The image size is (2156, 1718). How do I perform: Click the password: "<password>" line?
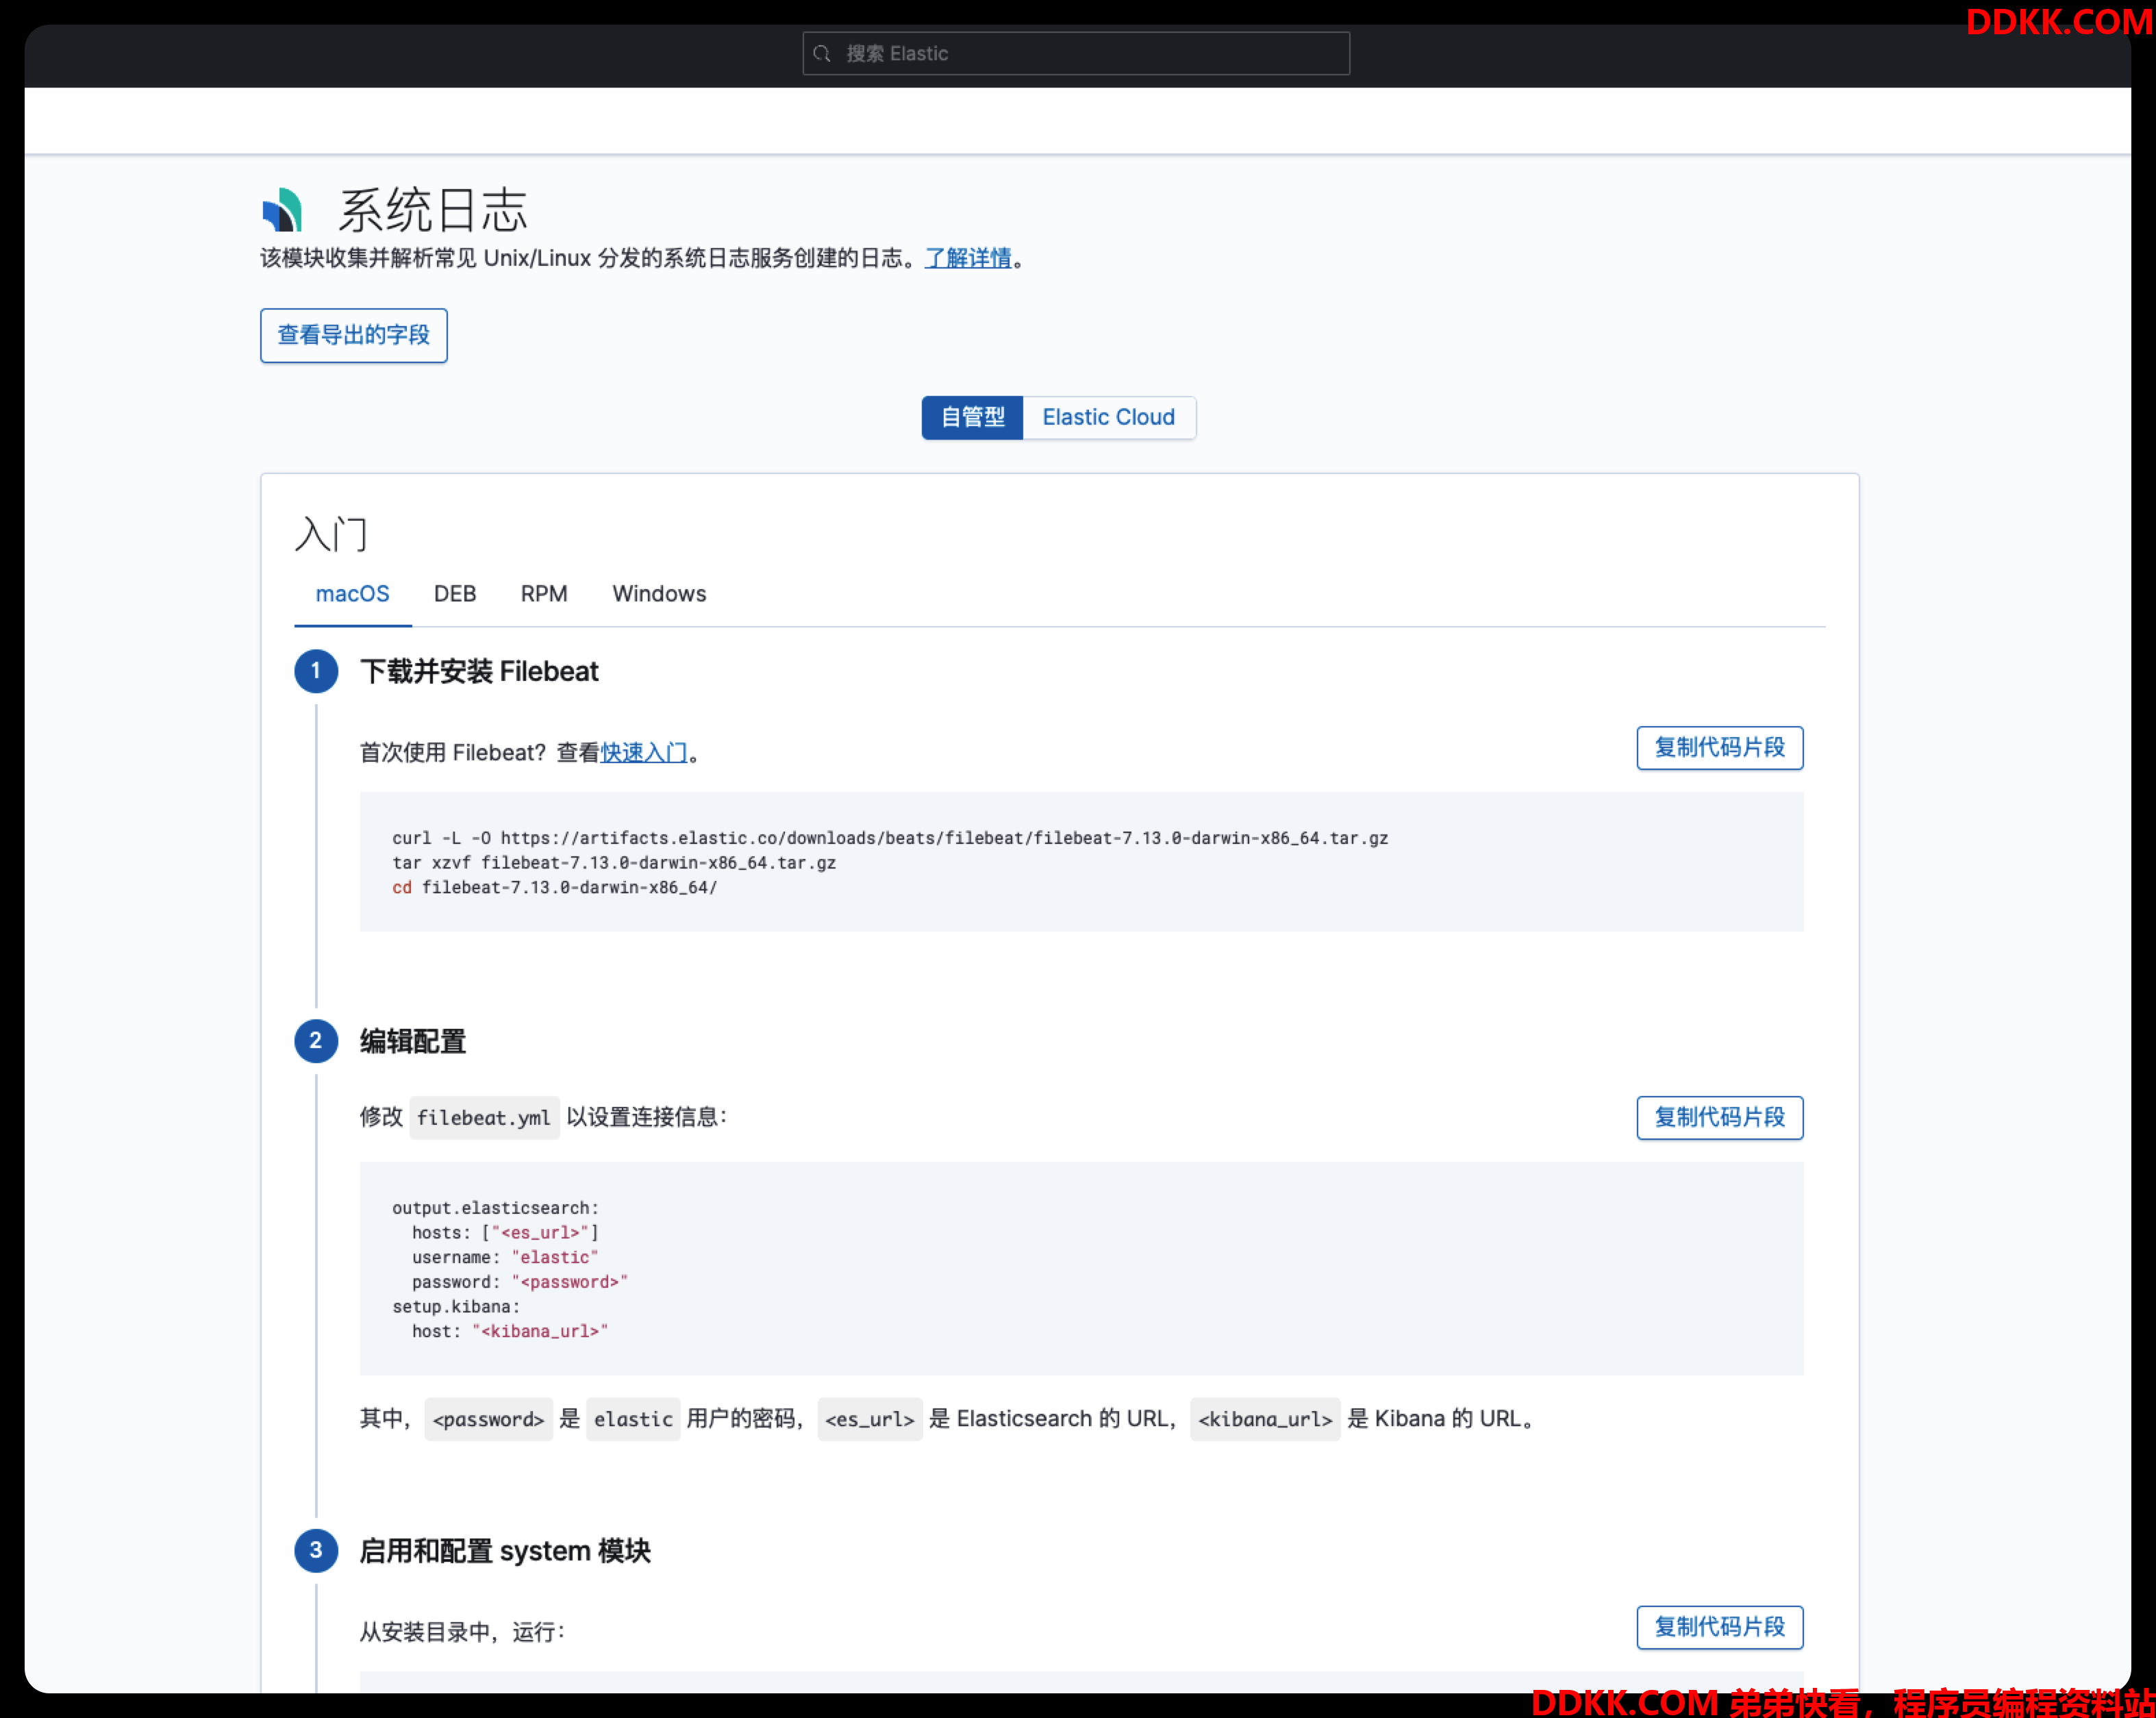520,1282
